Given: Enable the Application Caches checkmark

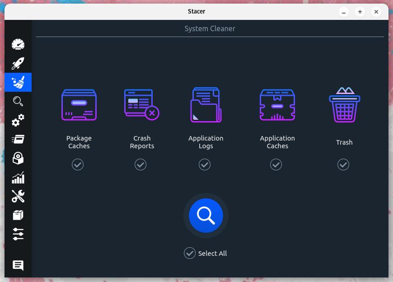Looking at the screenshot, I should pos(276,164).
